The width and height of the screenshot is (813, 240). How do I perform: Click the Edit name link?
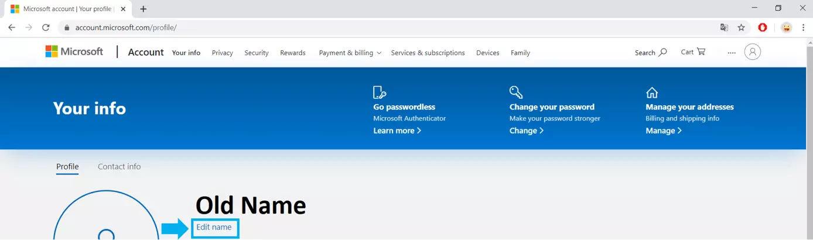click(x=214, y=227)
